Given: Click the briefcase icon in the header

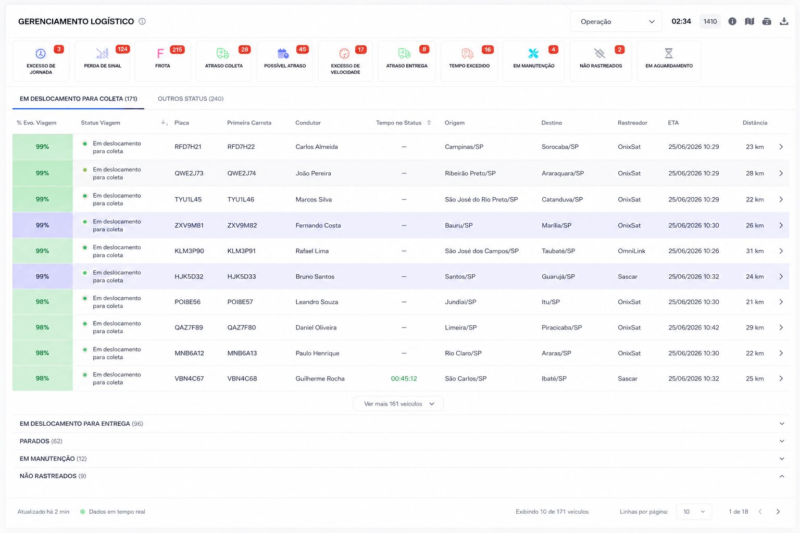Looking at the screenshot, I should click(767, 21).
